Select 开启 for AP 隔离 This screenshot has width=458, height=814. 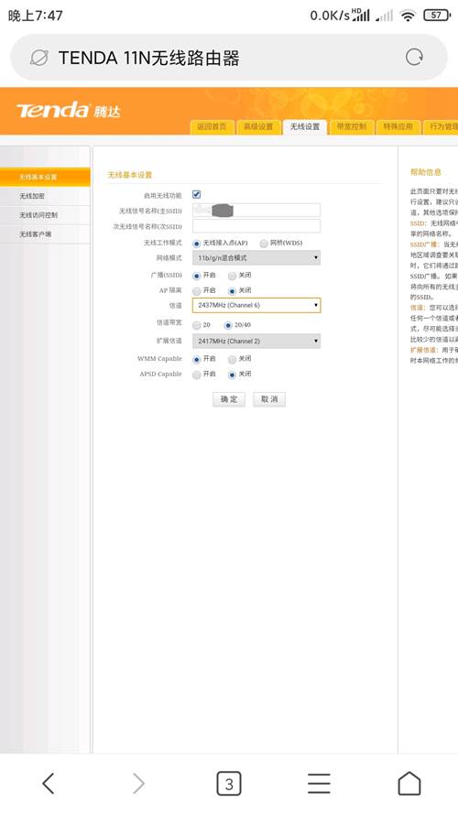[x=197, y=291]
